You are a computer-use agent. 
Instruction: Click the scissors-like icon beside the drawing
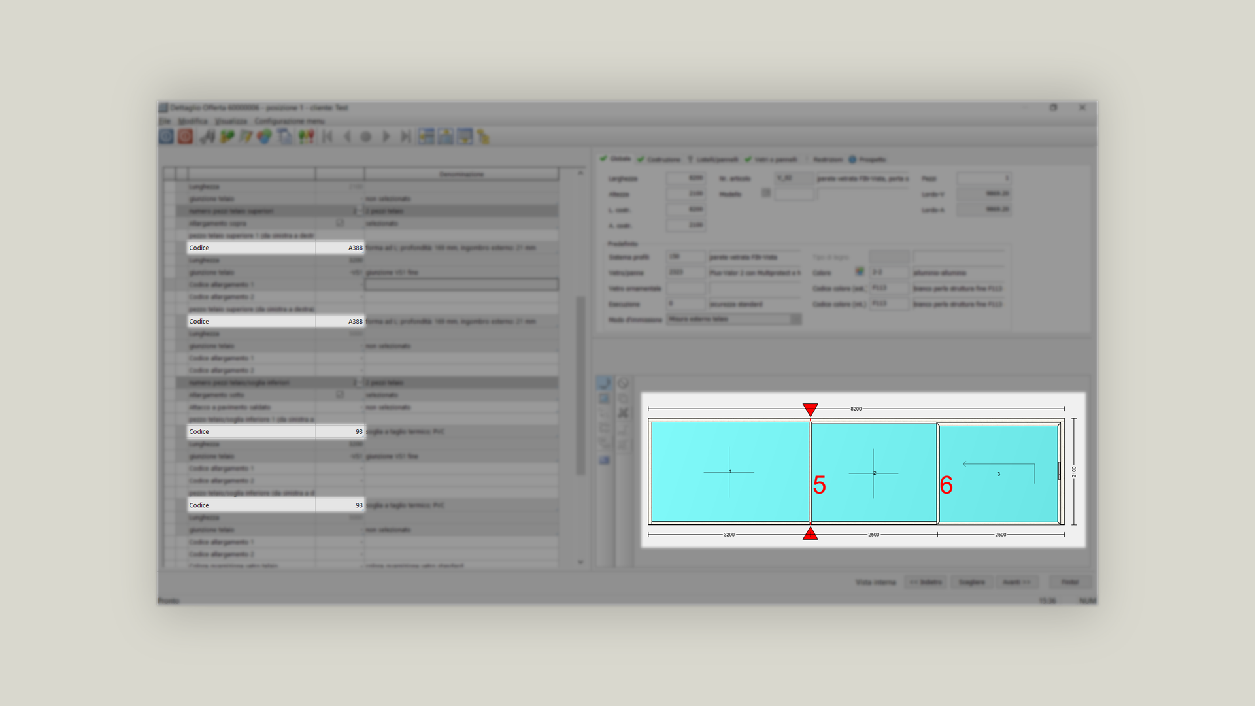click(x=623, y=413)
